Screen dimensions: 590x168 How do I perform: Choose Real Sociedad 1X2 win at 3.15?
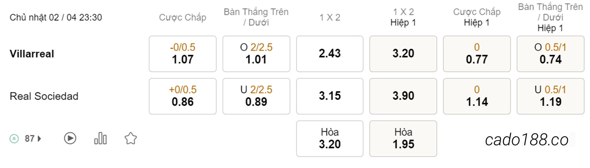pos(330,96)
